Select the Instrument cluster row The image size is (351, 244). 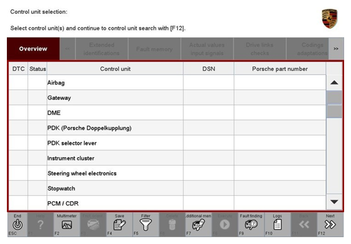pos(115,158)
